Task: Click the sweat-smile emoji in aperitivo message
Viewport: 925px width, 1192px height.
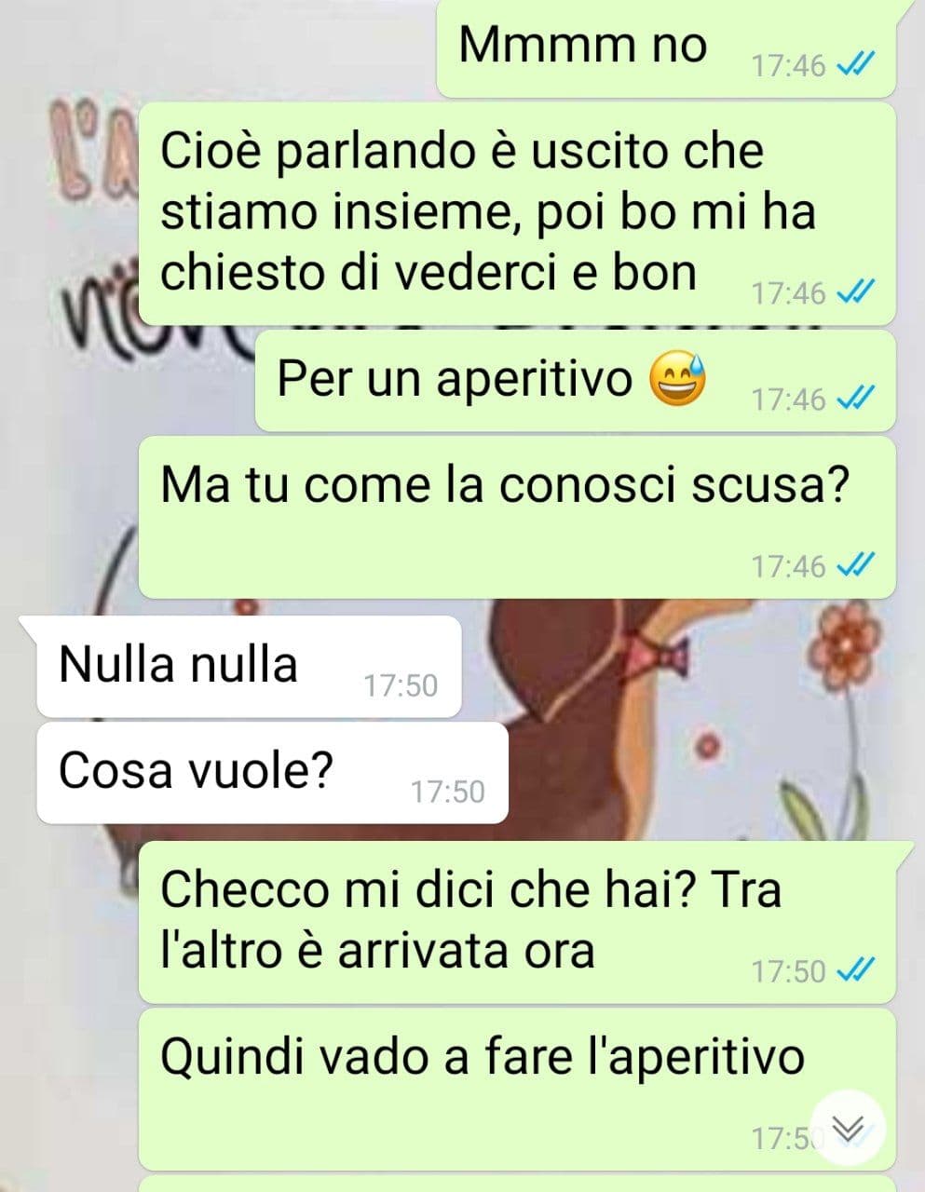Action: pyautogui.click(x=678, y=380)
